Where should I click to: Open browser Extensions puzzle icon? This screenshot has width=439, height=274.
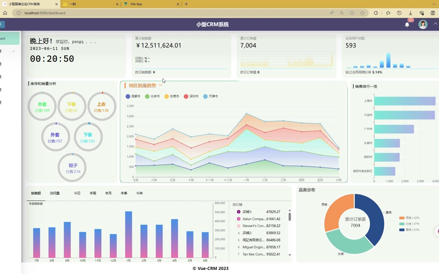pyautogui.click(x=376, y=13)
